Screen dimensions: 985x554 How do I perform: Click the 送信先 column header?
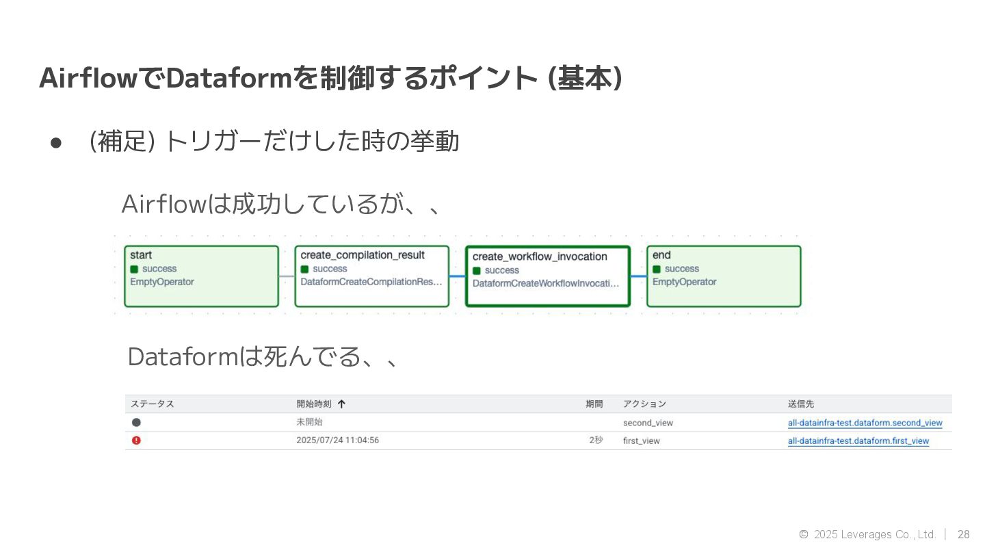click(x=801, y=404)
